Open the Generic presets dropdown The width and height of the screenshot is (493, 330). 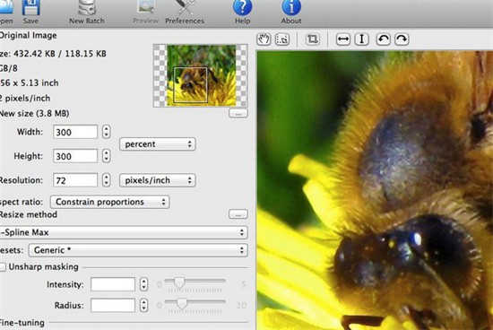(138, 250)
